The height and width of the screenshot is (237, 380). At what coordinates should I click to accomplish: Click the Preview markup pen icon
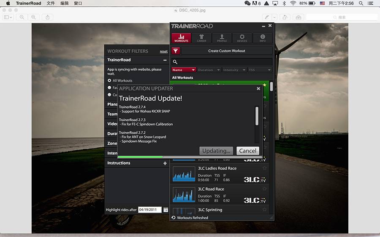tap(267, 17)
